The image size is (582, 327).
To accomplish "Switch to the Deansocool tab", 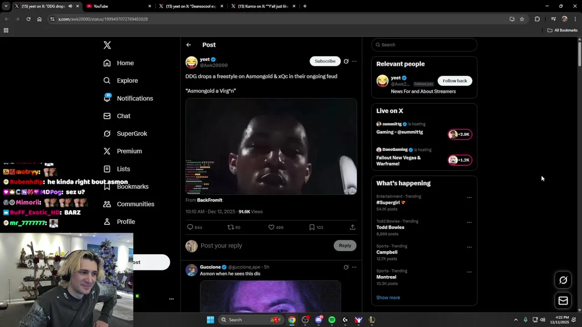I will tap(191, 6).
